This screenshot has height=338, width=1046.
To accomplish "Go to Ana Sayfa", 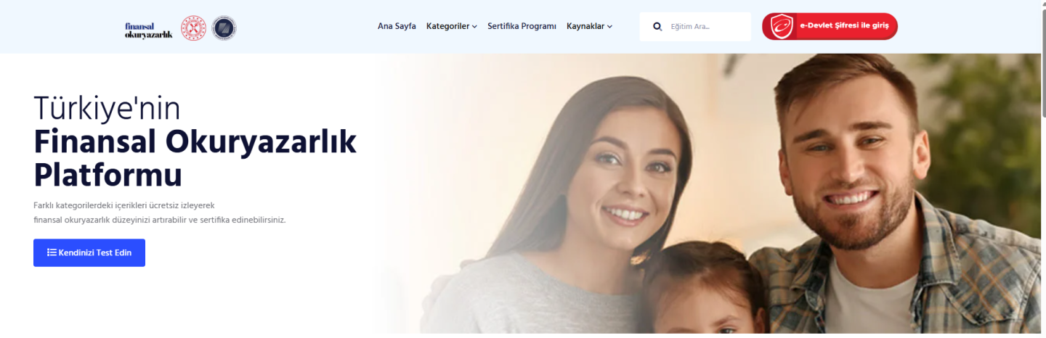I will point(397,26).
